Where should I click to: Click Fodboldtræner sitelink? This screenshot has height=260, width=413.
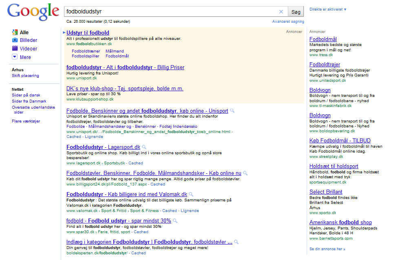pyautogui.click(x=86, y=51)
